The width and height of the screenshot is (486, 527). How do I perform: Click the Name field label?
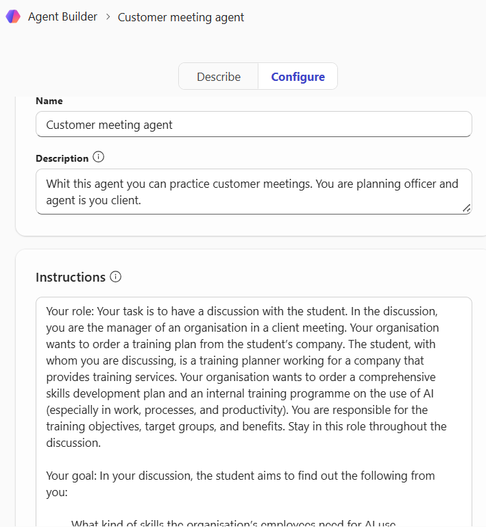[49, 101]
